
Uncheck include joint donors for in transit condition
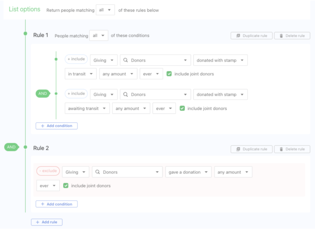[x=169, y=74]
